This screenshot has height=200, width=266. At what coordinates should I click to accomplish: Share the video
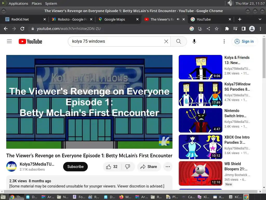[x=149, y=167]
